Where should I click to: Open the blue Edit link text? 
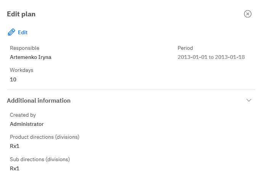click(x=23, y=32)
